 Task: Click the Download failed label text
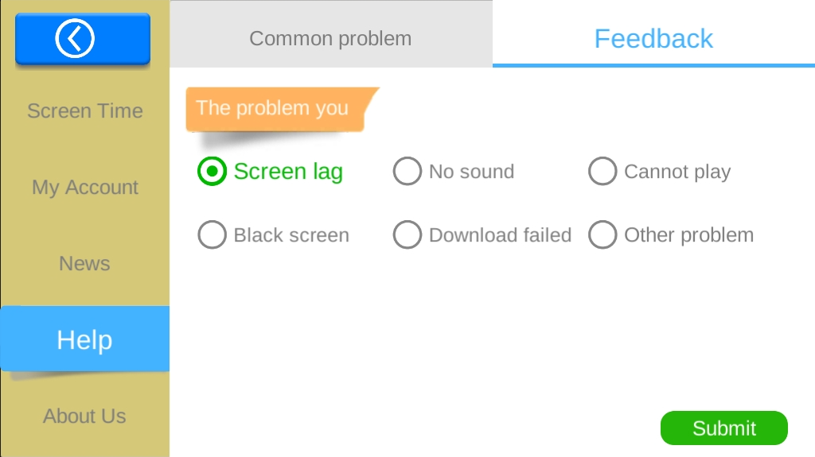500,235
